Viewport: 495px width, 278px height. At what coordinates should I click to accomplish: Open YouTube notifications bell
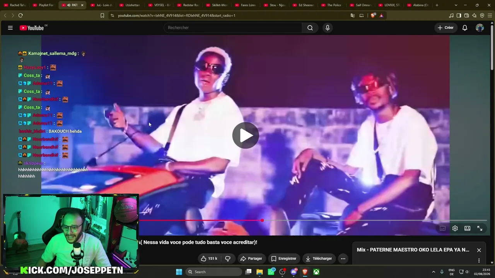(465, 28)
